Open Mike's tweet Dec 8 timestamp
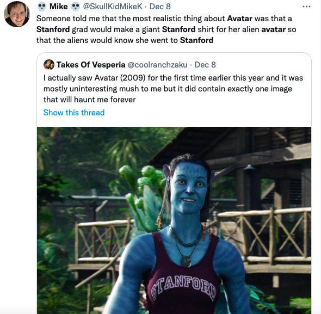This screenshot has height=314, width=321. click(x=160, y=7)
